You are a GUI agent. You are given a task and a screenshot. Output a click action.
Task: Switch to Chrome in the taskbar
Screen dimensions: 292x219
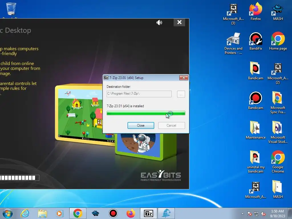[78, 213]
